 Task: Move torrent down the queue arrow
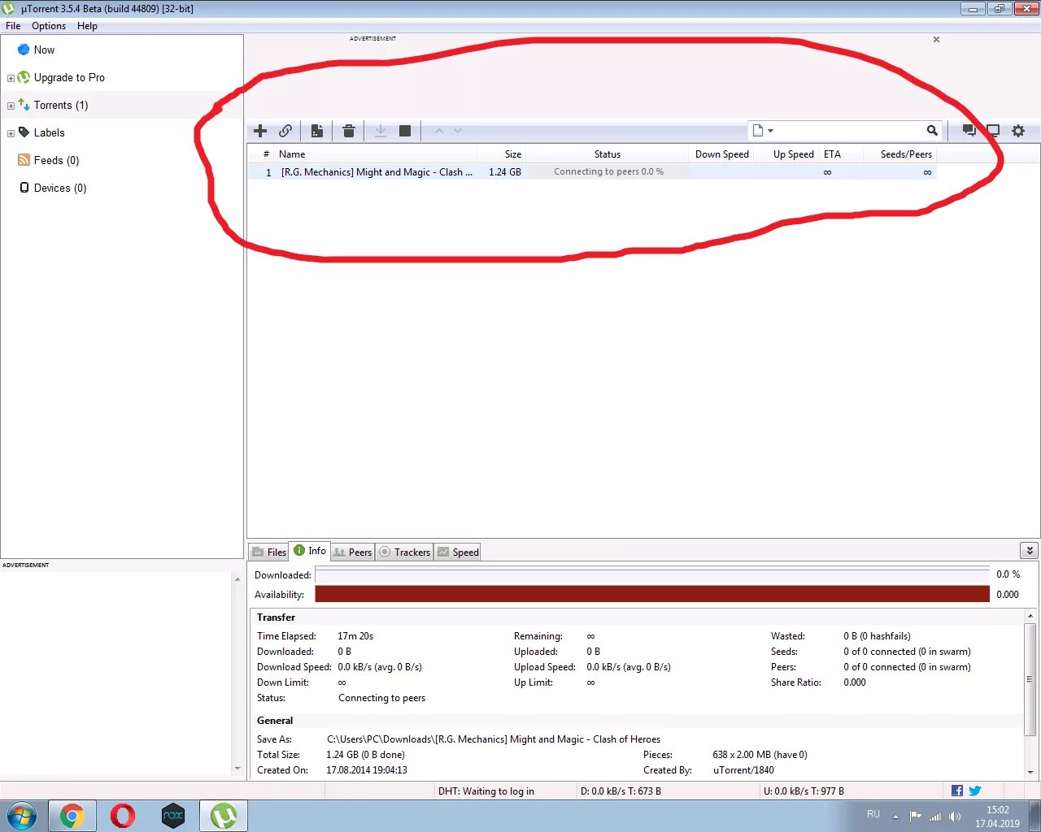tap(458, 131)
